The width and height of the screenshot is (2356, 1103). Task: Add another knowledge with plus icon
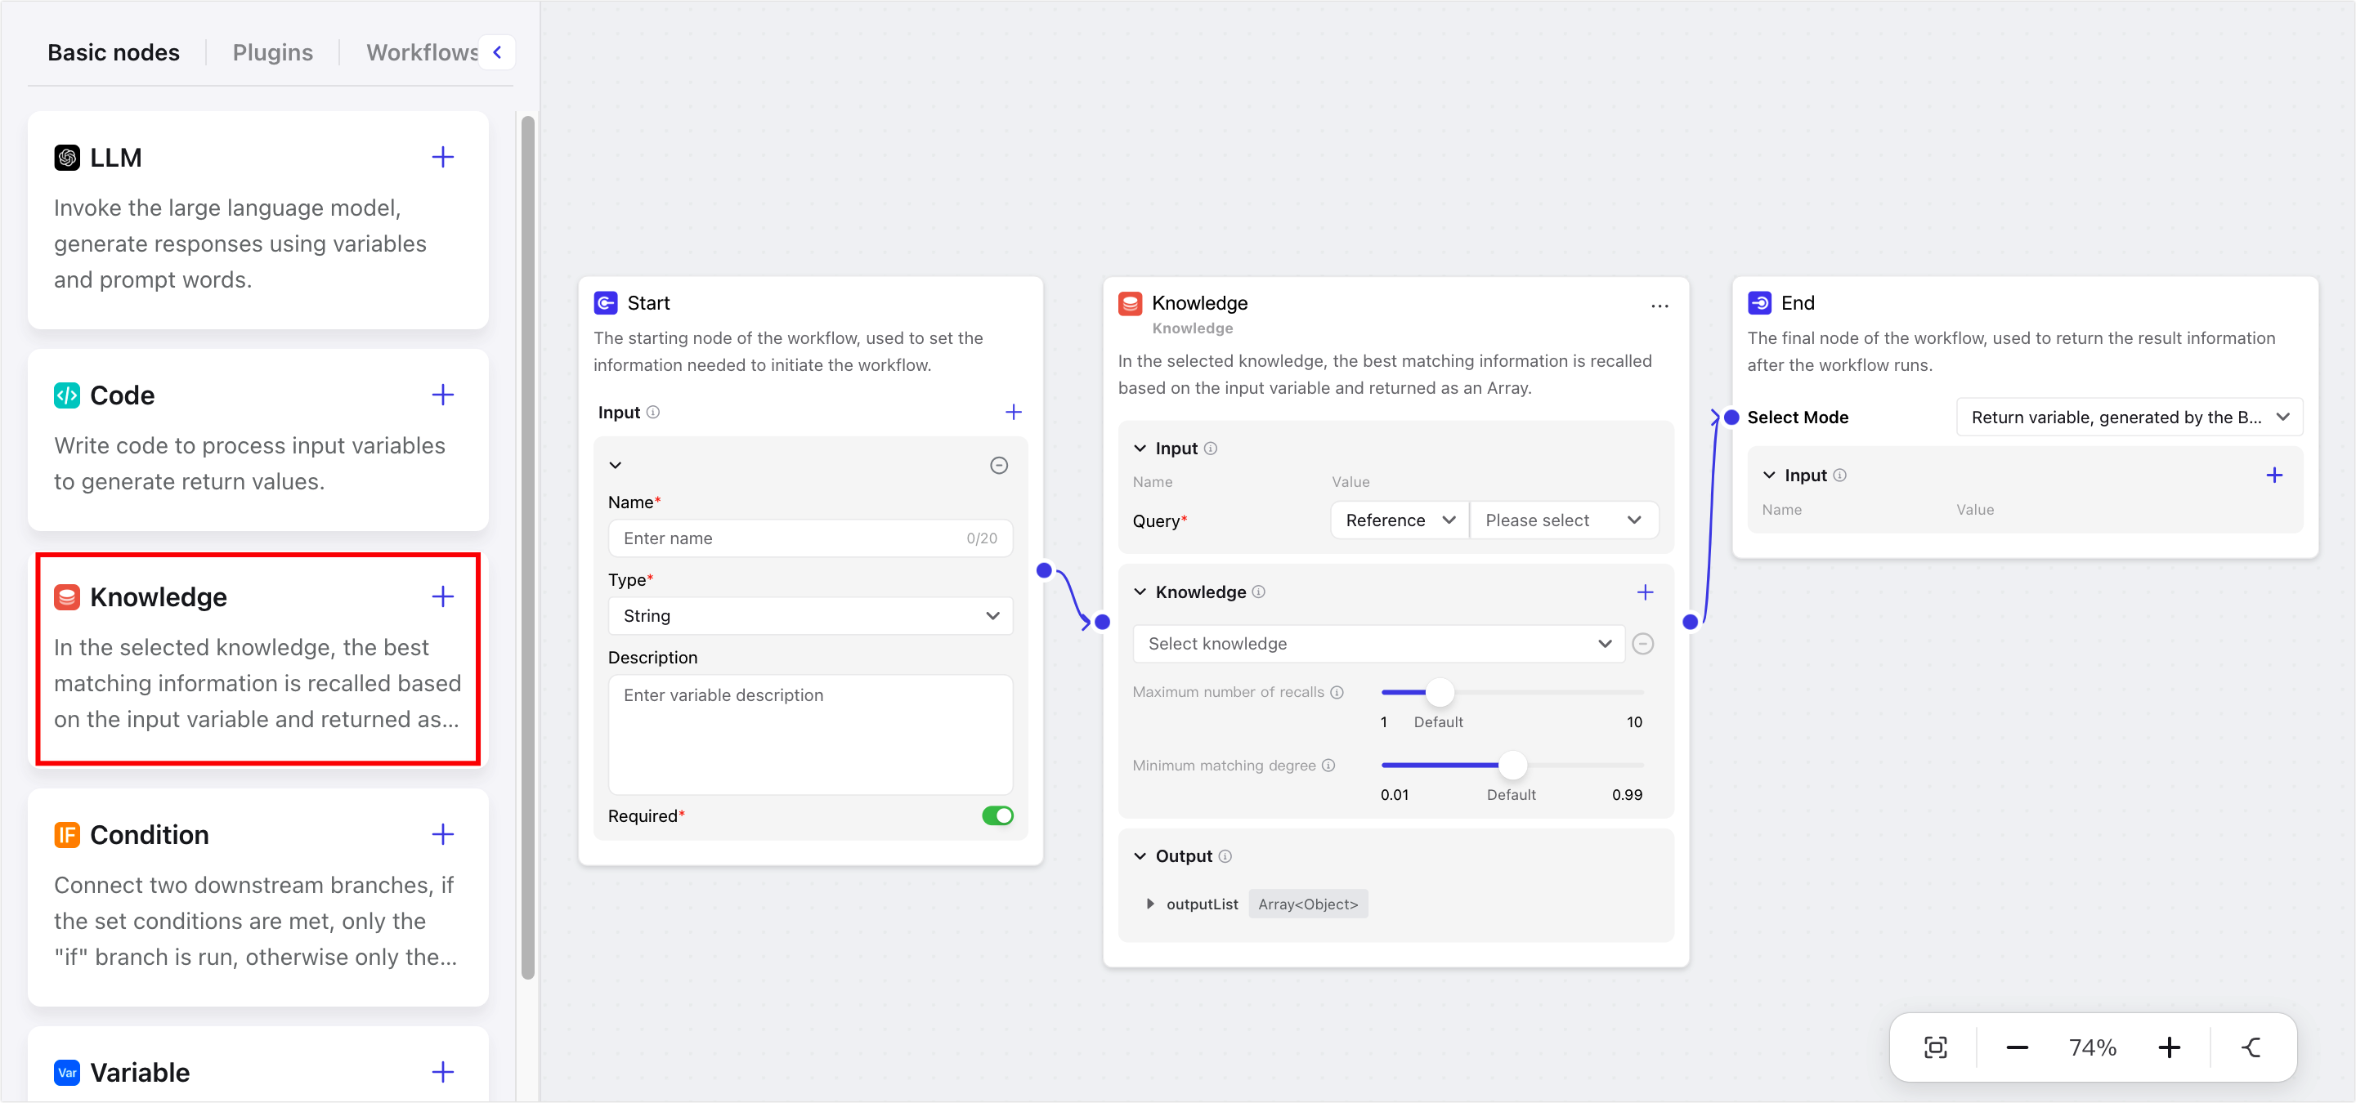(x=1645, y=592)
